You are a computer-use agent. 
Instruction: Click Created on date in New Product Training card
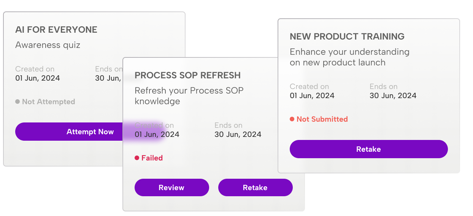tap(312, 95)
